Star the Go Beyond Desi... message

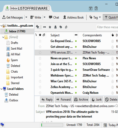[40, 41]
